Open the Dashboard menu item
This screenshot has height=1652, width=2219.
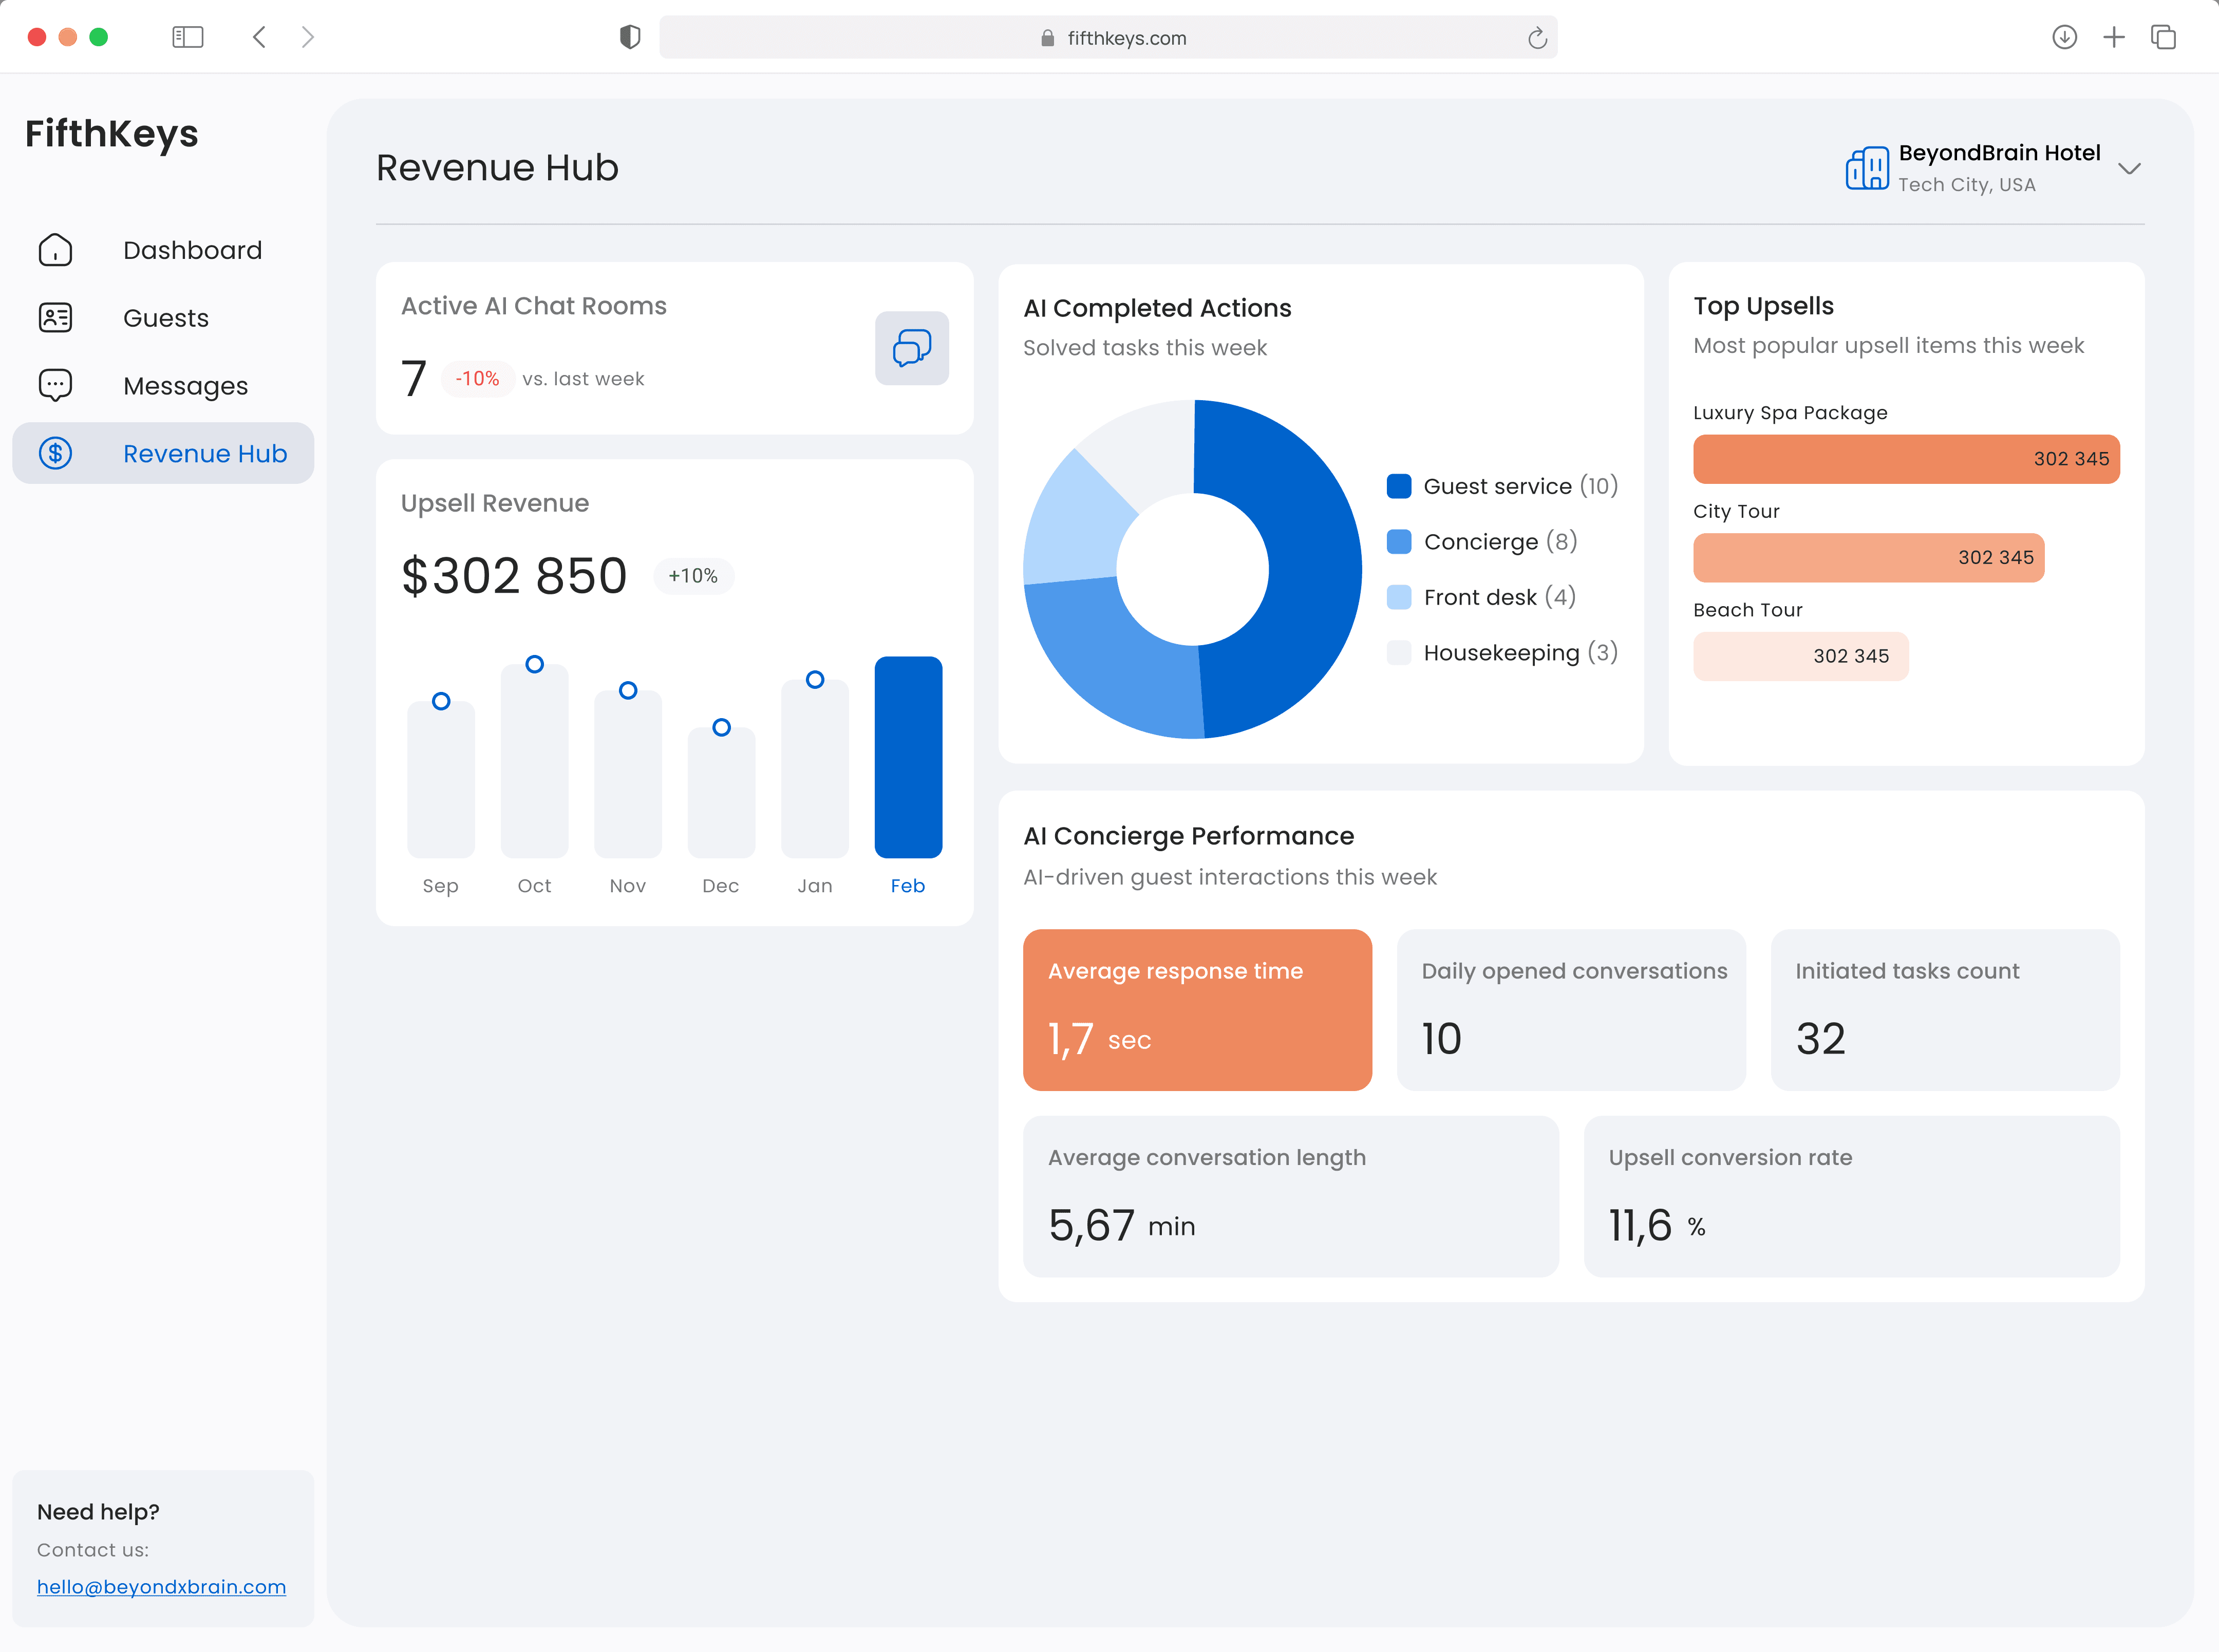[163, 250]
